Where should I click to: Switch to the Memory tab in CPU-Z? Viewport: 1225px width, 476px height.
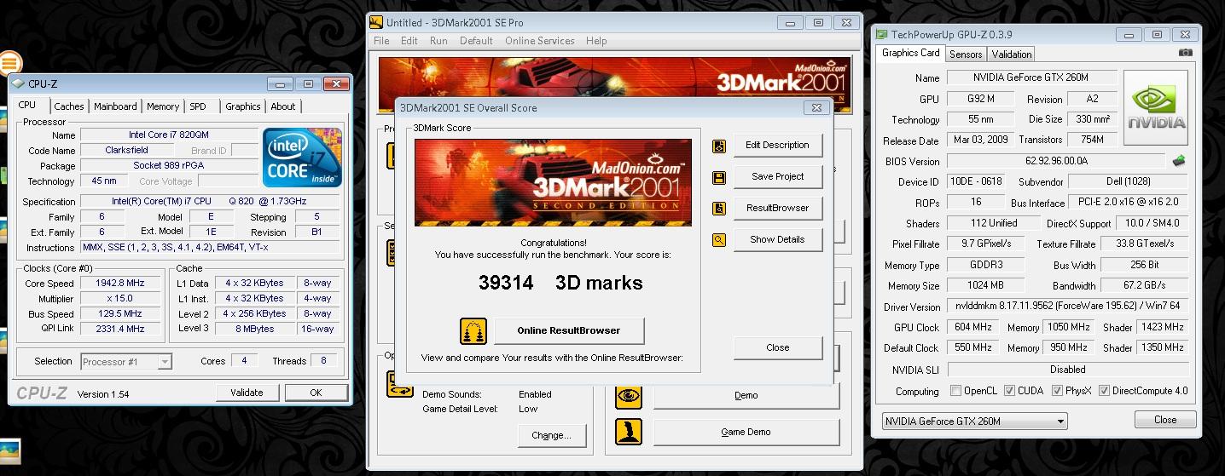[x=162, y=106]
